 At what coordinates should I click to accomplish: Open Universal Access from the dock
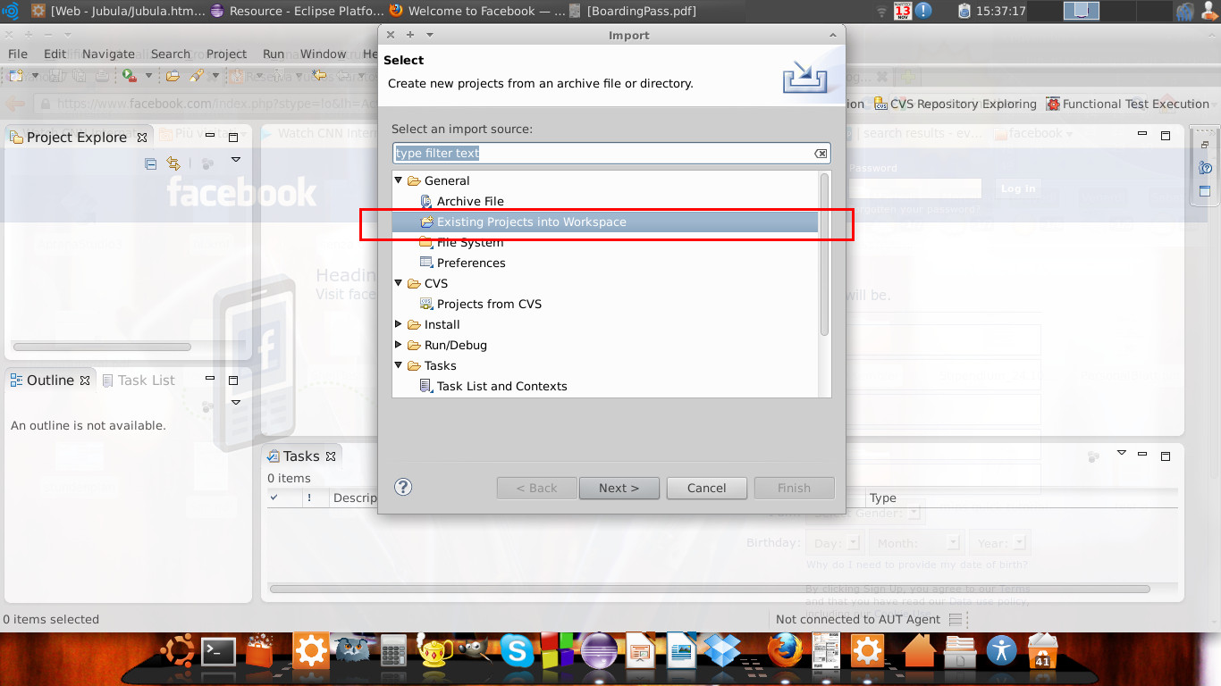(x=1001, y=651)
